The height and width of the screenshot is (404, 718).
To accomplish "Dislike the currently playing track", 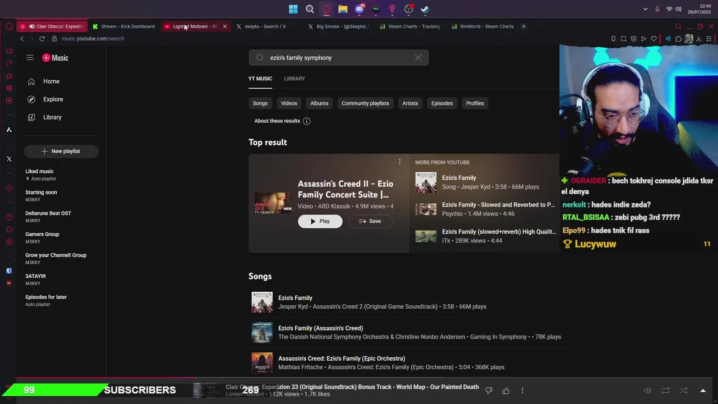I will [x=489, y=391].
